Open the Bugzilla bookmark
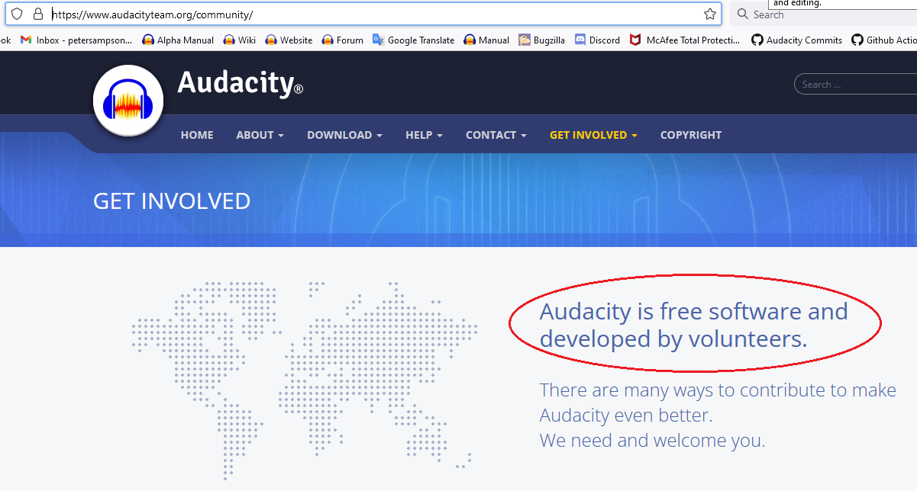This screenshot has width=917, height=491. [x=541, y=40]
